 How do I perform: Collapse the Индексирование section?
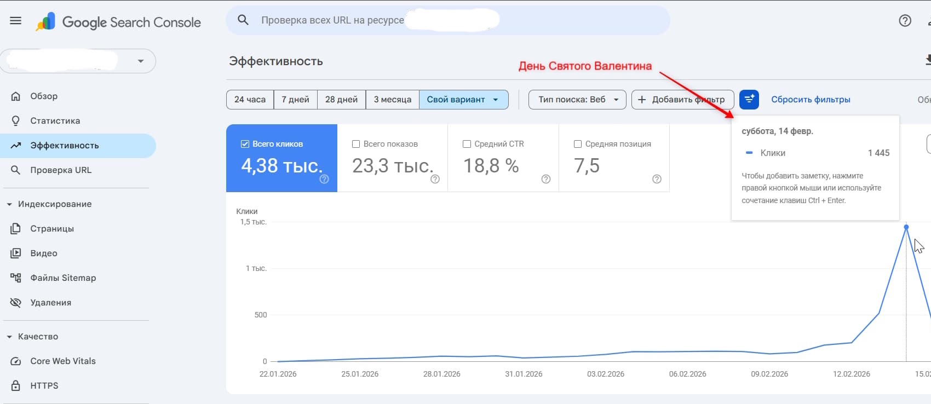[x=9, y=204]
